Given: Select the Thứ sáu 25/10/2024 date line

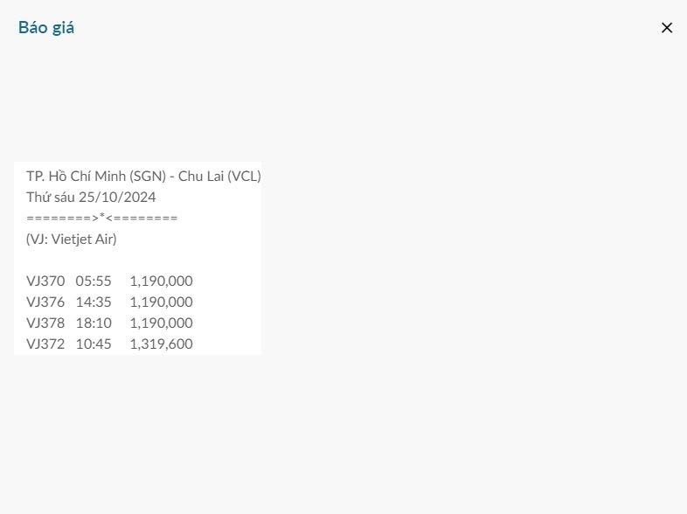Looking at the screenshot, I should point(91,197).
